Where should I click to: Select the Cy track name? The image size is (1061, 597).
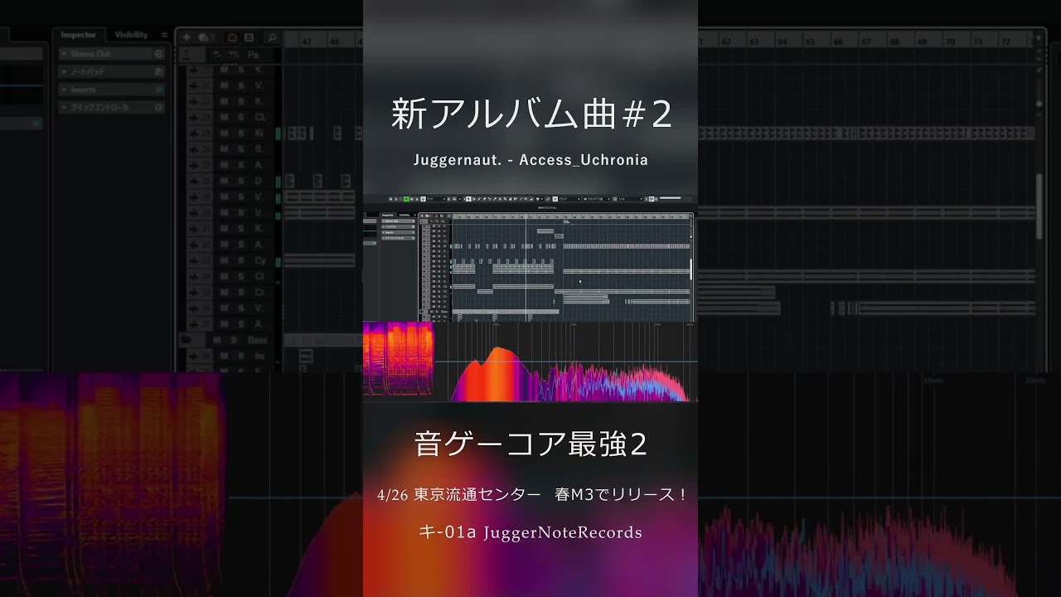point(260,260)
